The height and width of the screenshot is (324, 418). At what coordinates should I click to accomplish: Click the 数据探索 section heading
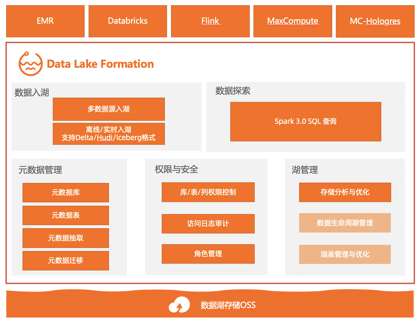click(233, 91)
